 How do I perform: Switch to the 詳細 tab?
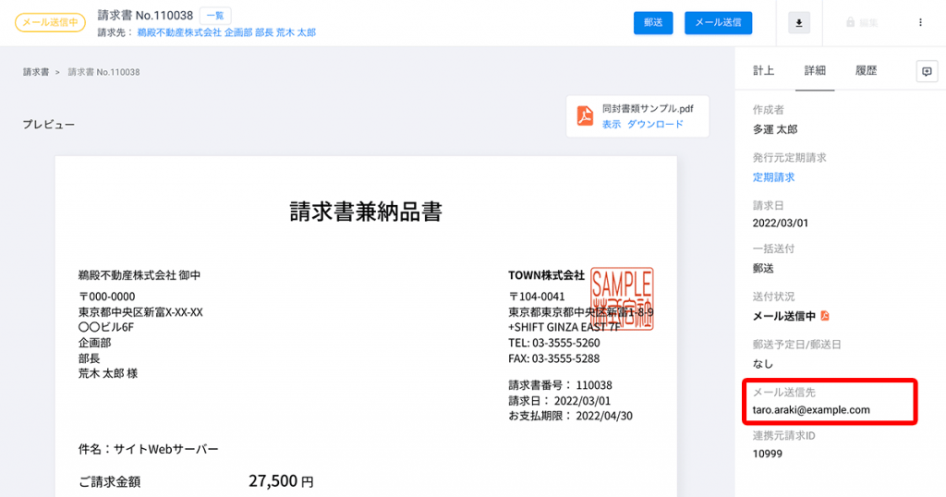(815, 70)
